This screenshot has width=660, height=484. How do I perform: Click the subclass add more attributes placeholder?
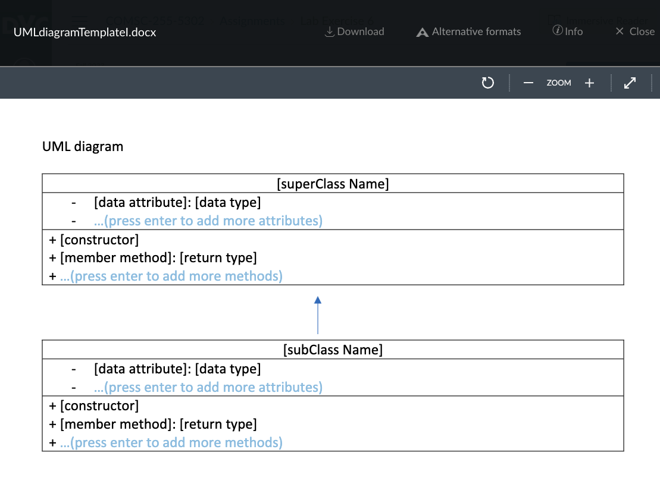pyautogui.click(x=208, y=387)
